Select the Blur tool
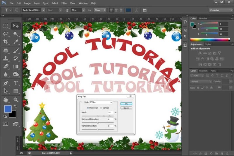The image size is (234, 156). tap(6, 74)
